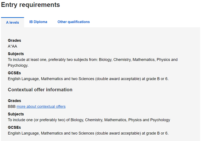202x141 pixels.
Task: Click the GCSEs label above the contextual heading
Action: click(x=14, y=73)
